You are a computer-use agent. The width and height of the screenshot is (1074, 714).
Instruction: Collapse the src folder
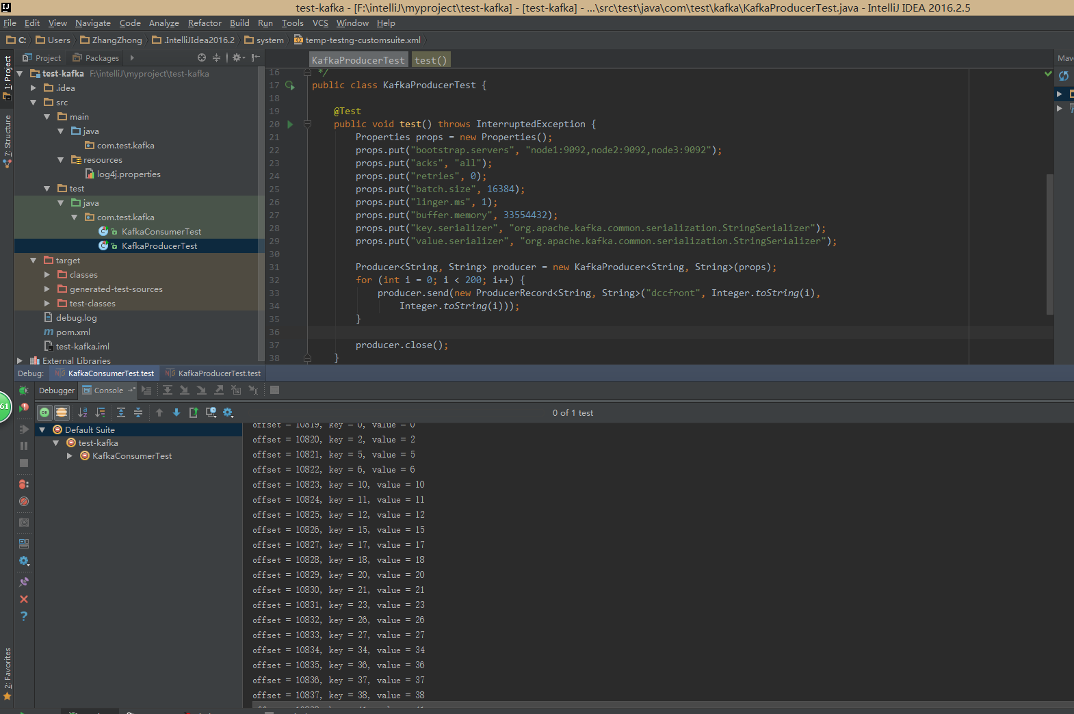[x=34, y=103]
